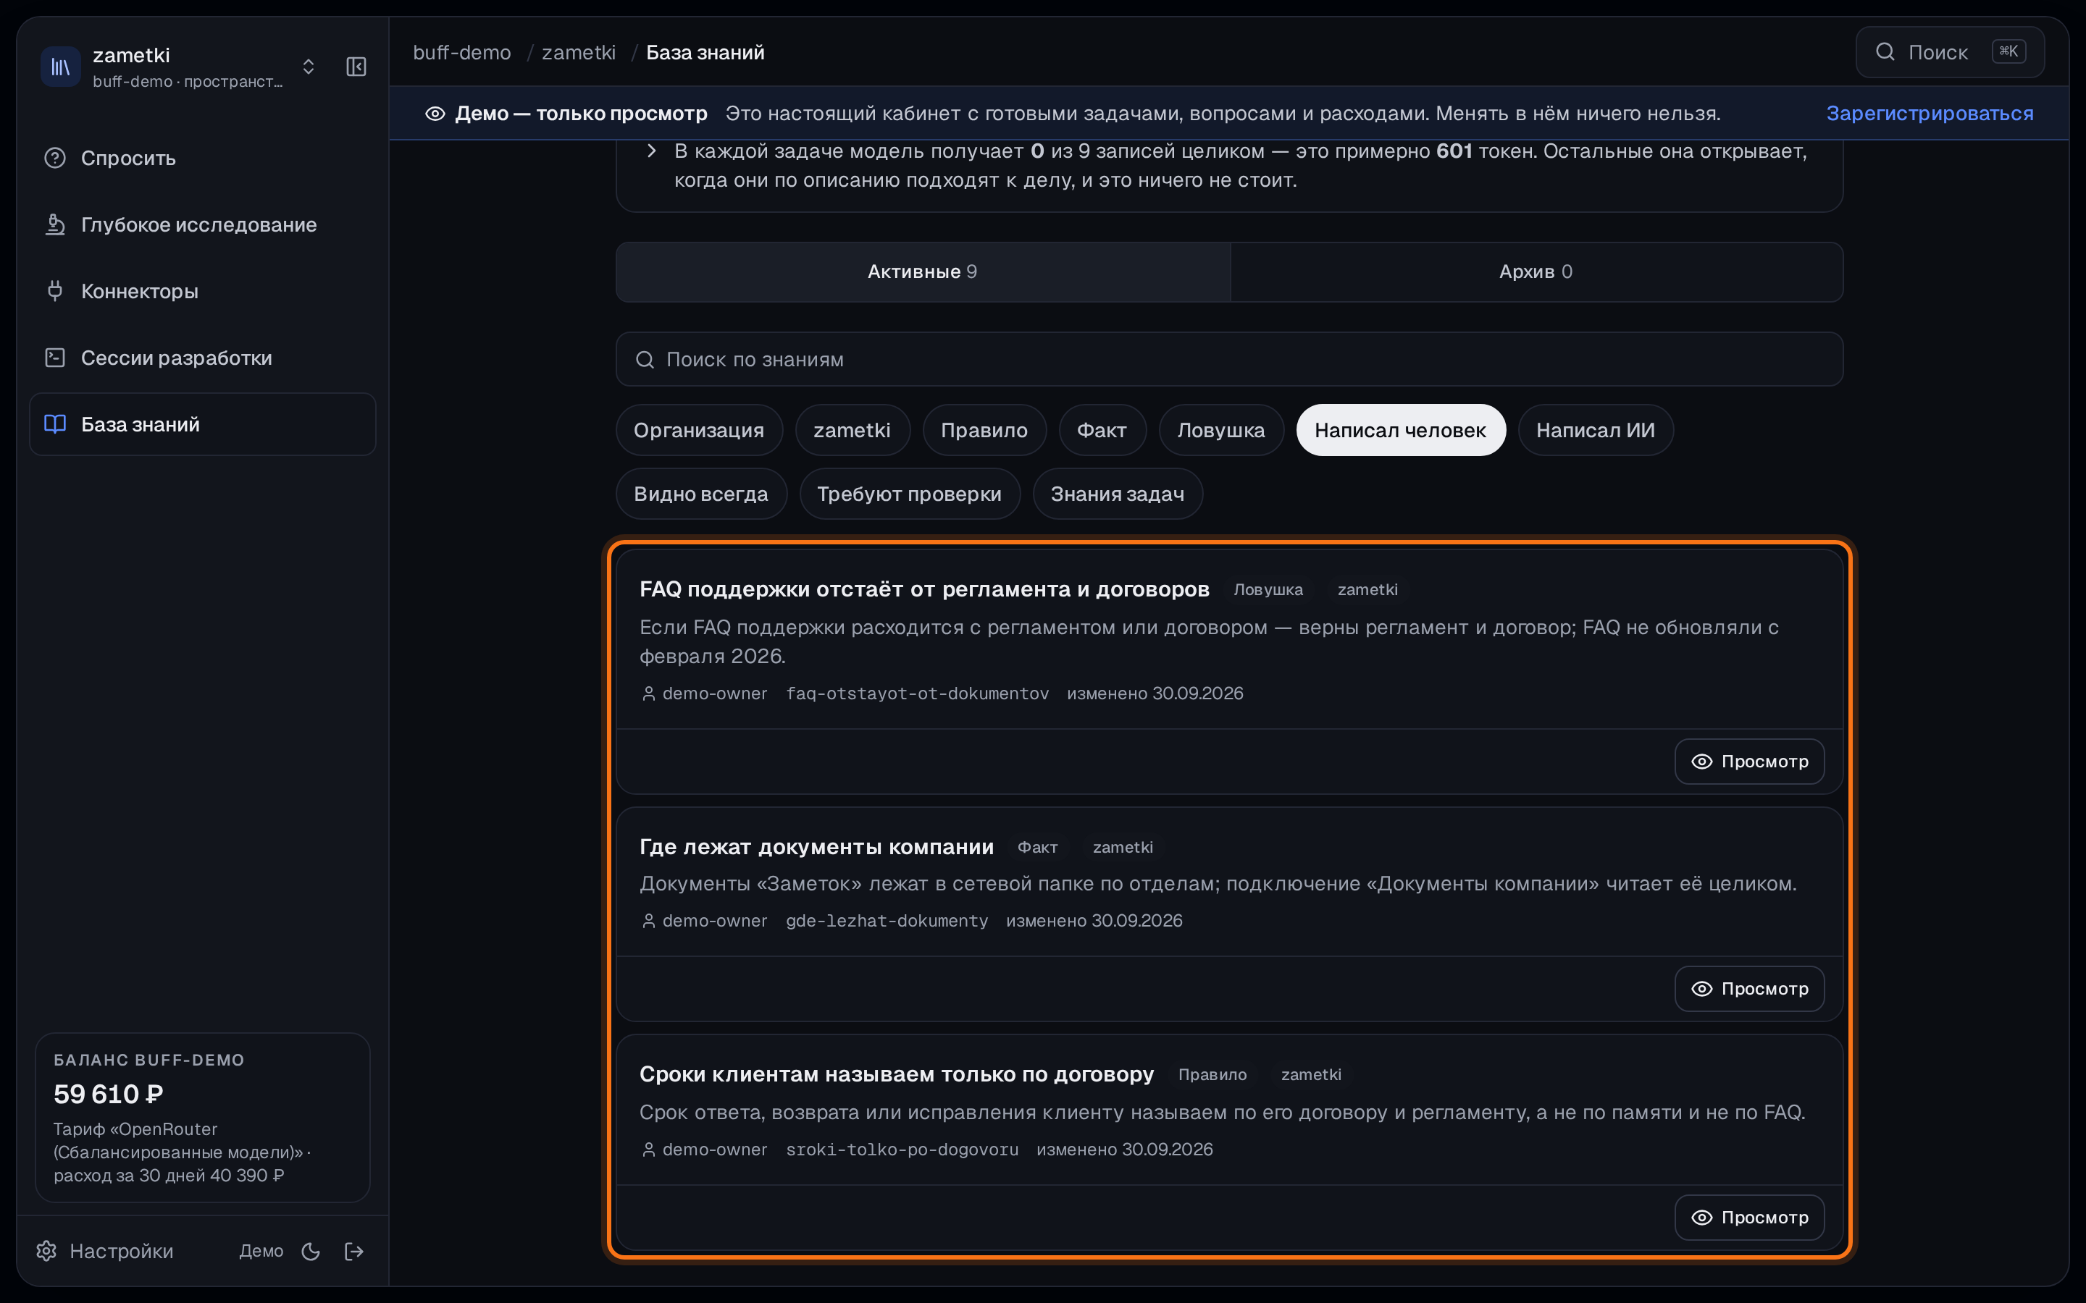The width and height of the screenshot is (2086, 1303).
Task: Focus the Поиск по знаниям field
Action: [1229, 359]
